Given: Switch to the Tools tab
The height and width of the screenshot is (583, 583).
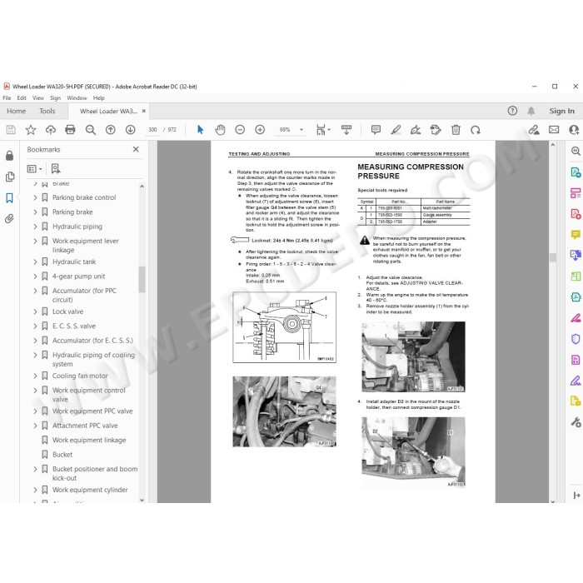Looking at the screenshot, I should coord(47,111).
